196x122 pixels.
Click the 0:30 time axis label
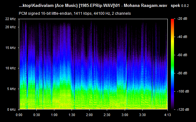tap(37, 115)
